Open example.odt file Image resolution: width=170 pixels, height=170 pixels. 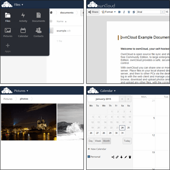click(63, 31)
